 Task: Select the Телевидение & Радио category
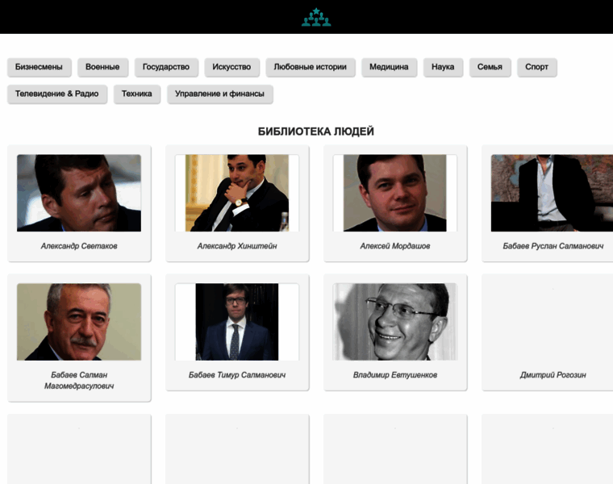(x=57, y=94)
